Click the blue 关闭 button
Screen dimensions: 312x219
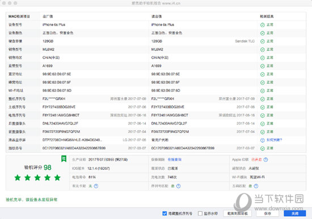tap(294, 213)
